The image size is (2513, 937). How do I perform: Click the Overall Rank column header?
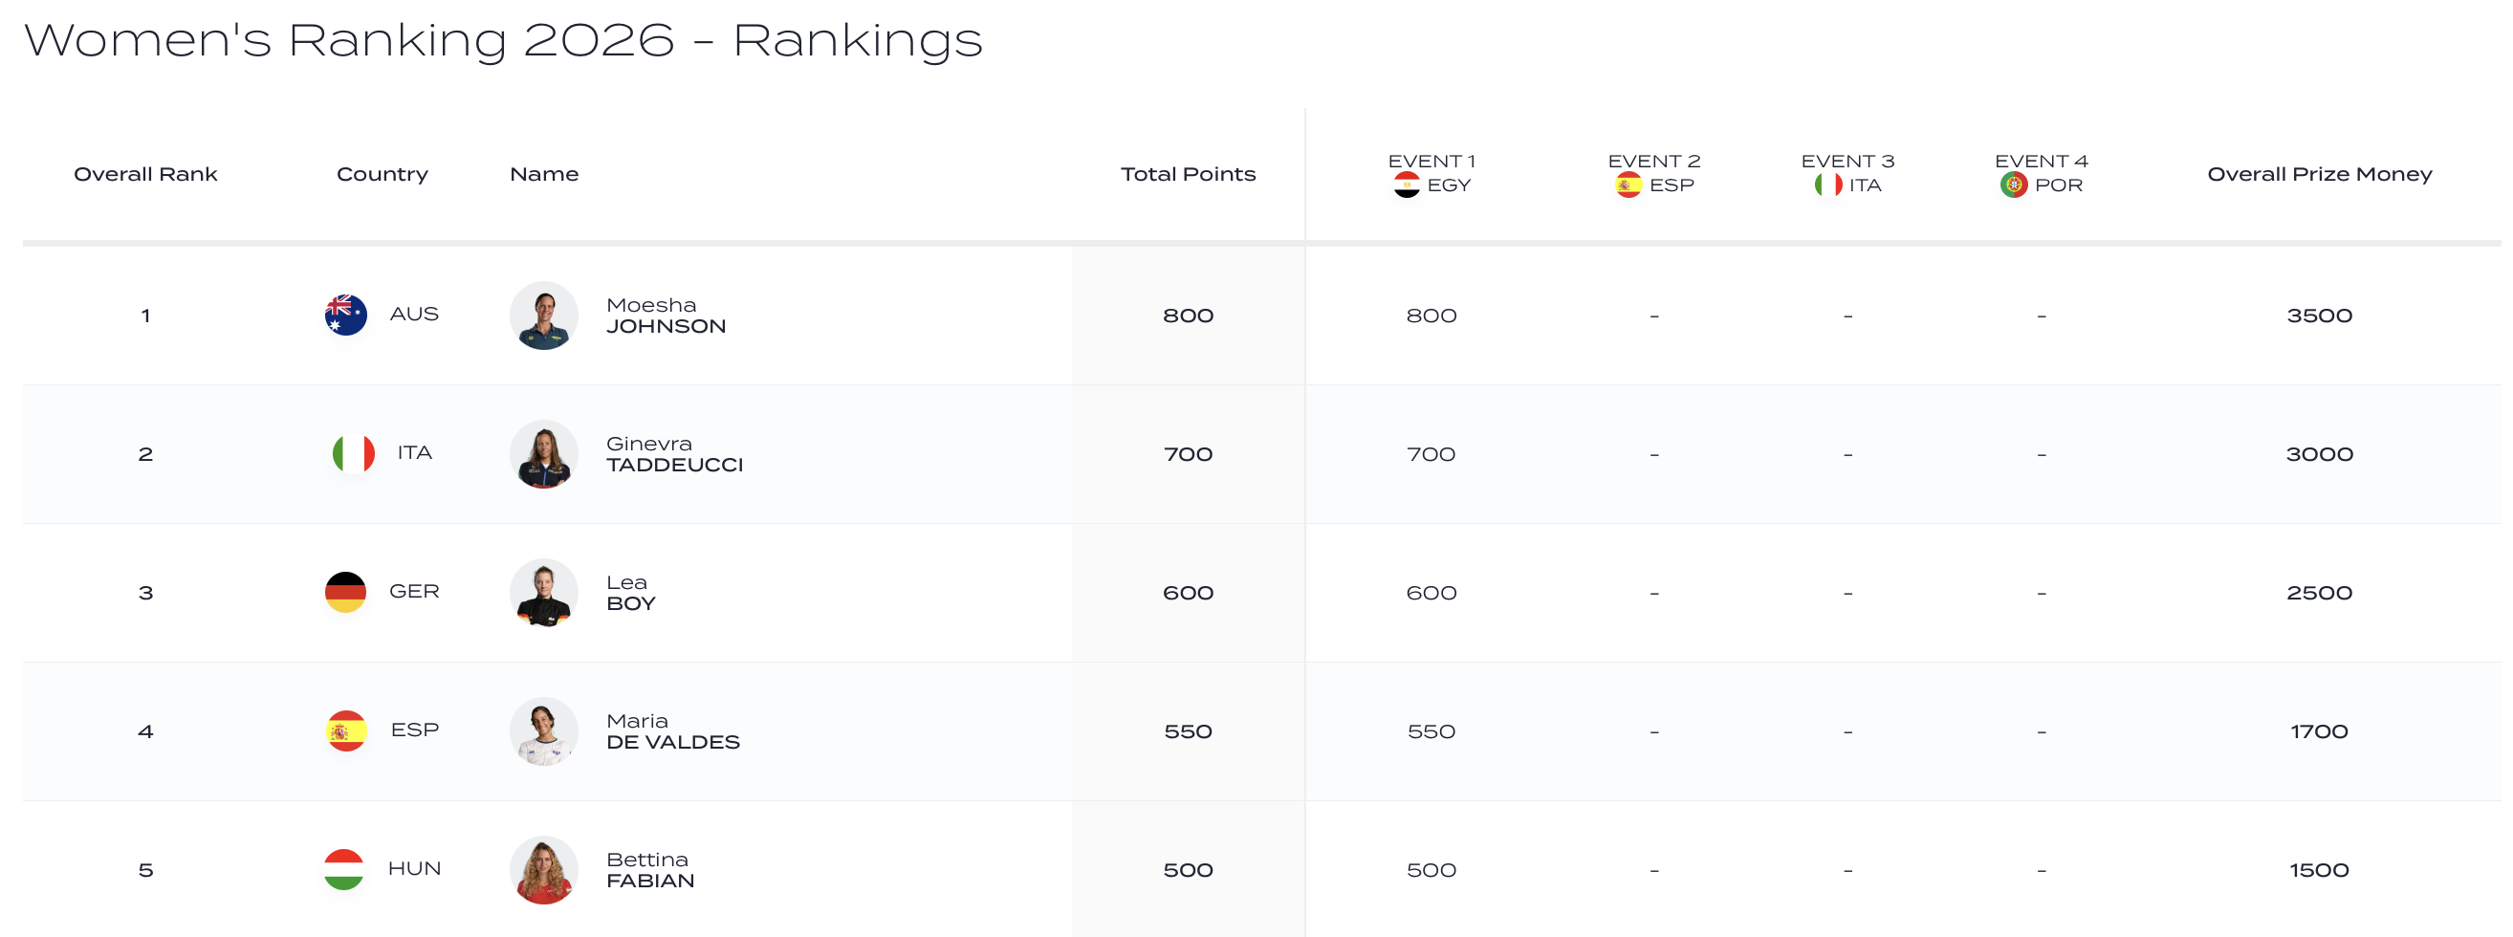click(145, 175)
